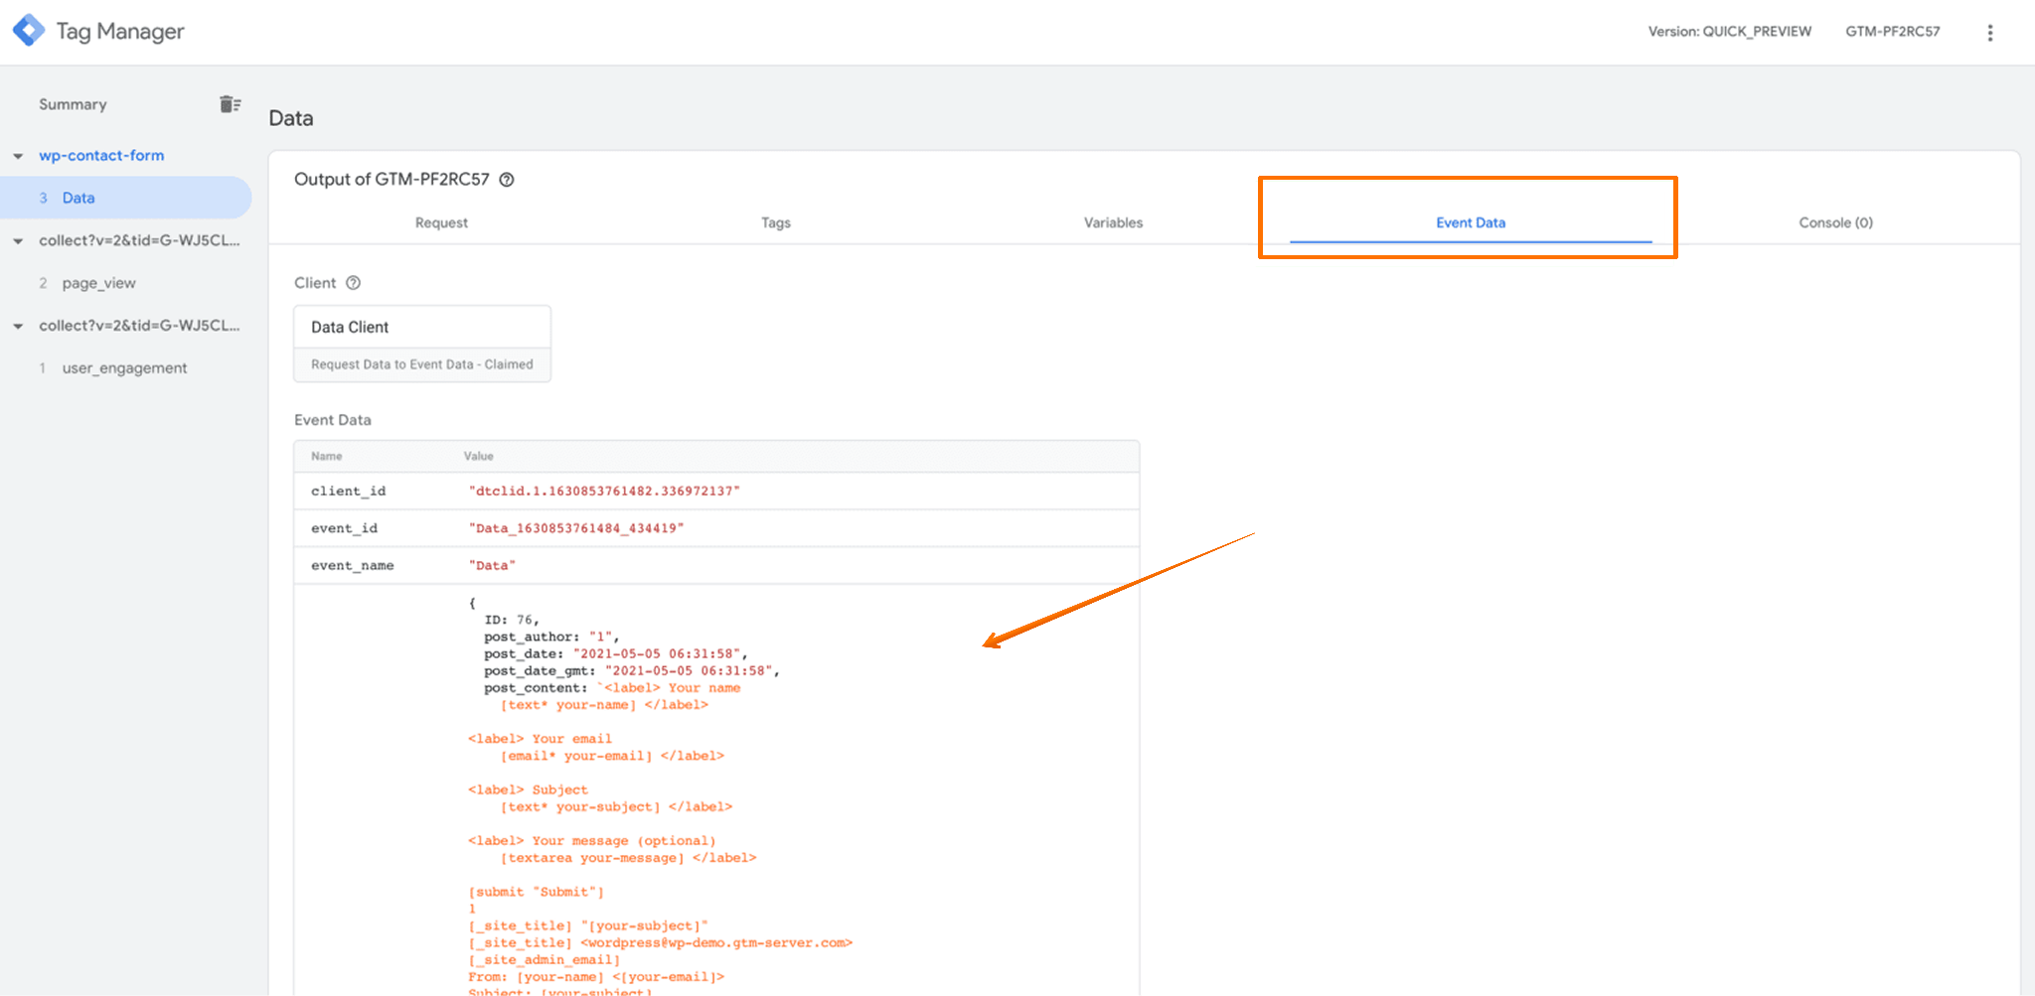Click the client_id row name
This screenshot has height=996, width=2035.
[x=348, y=491]
